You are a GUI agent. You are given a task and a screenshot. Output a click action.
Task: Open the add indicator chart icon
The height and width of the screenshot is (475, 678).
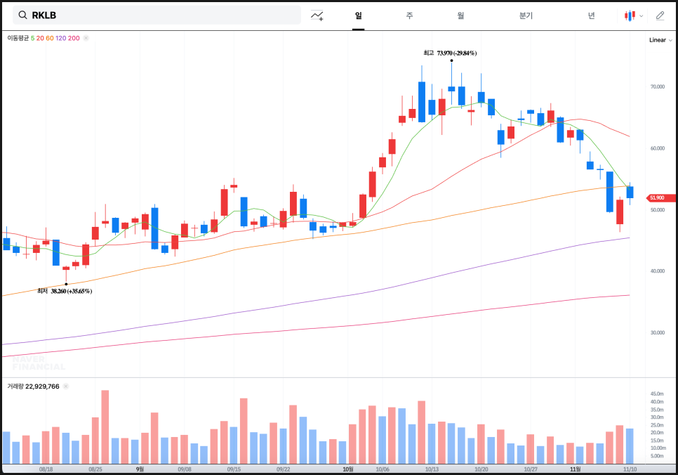pyautogui.click(x=317, y=15)
